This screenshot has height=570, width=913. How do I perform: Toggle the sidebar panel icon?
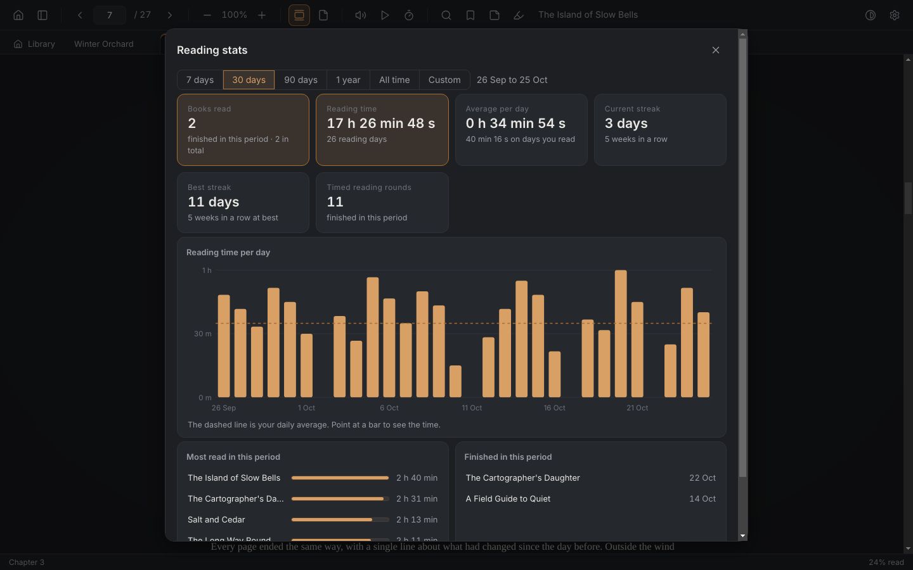pyautogui.click(x=42, y=15)
